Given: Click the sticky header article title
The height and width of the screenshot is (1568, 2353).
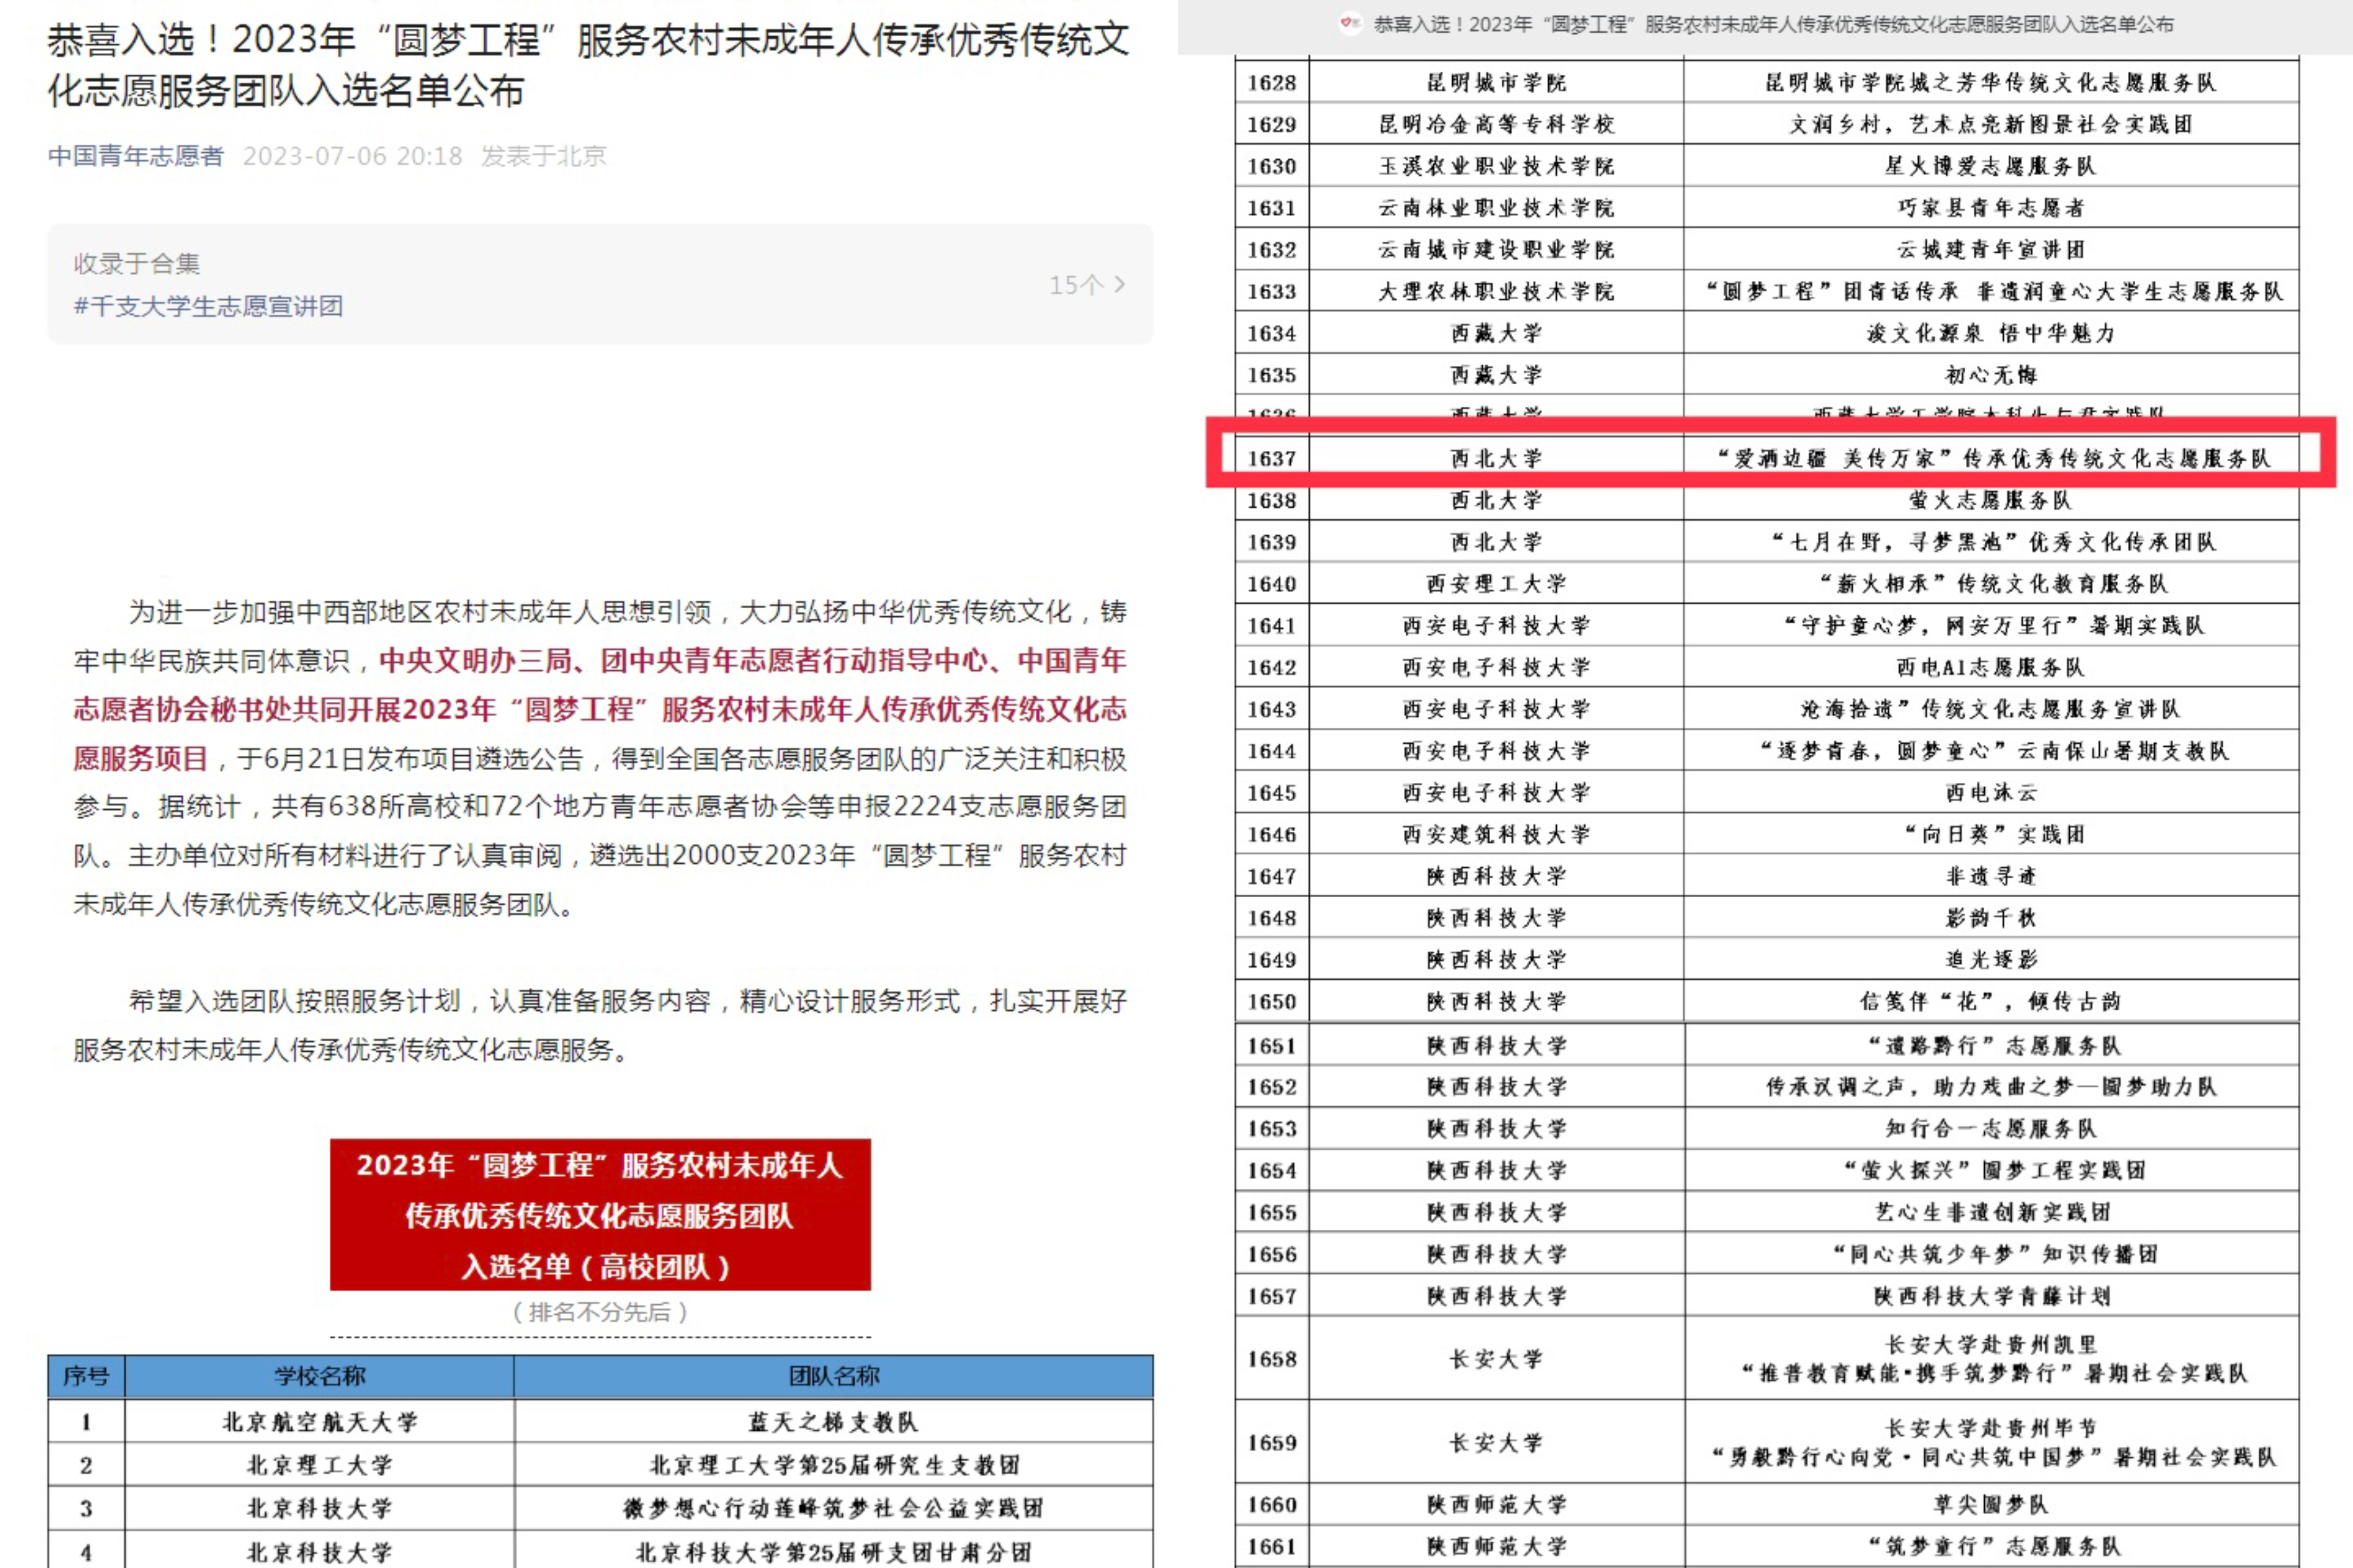Looking at the screenshot, I should (1773, 24).
